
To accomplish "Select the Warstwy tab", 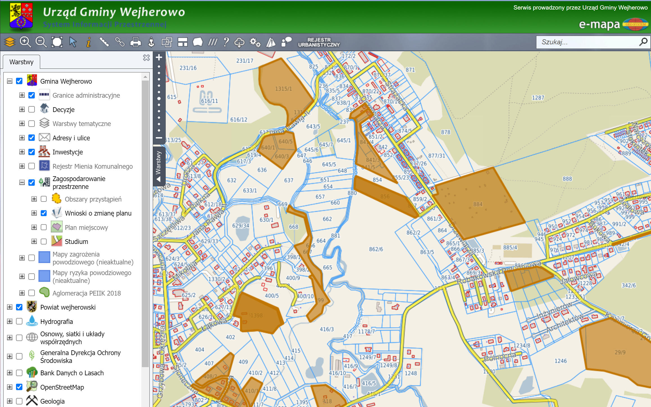I will pyautogui.click(x=21, y=62).
